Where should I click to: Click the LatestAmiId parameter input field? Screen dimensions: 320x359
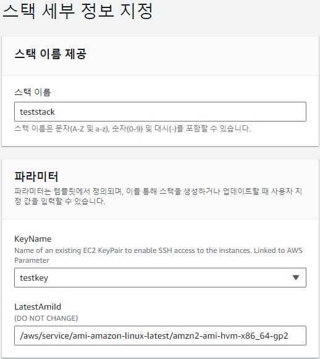160,336
